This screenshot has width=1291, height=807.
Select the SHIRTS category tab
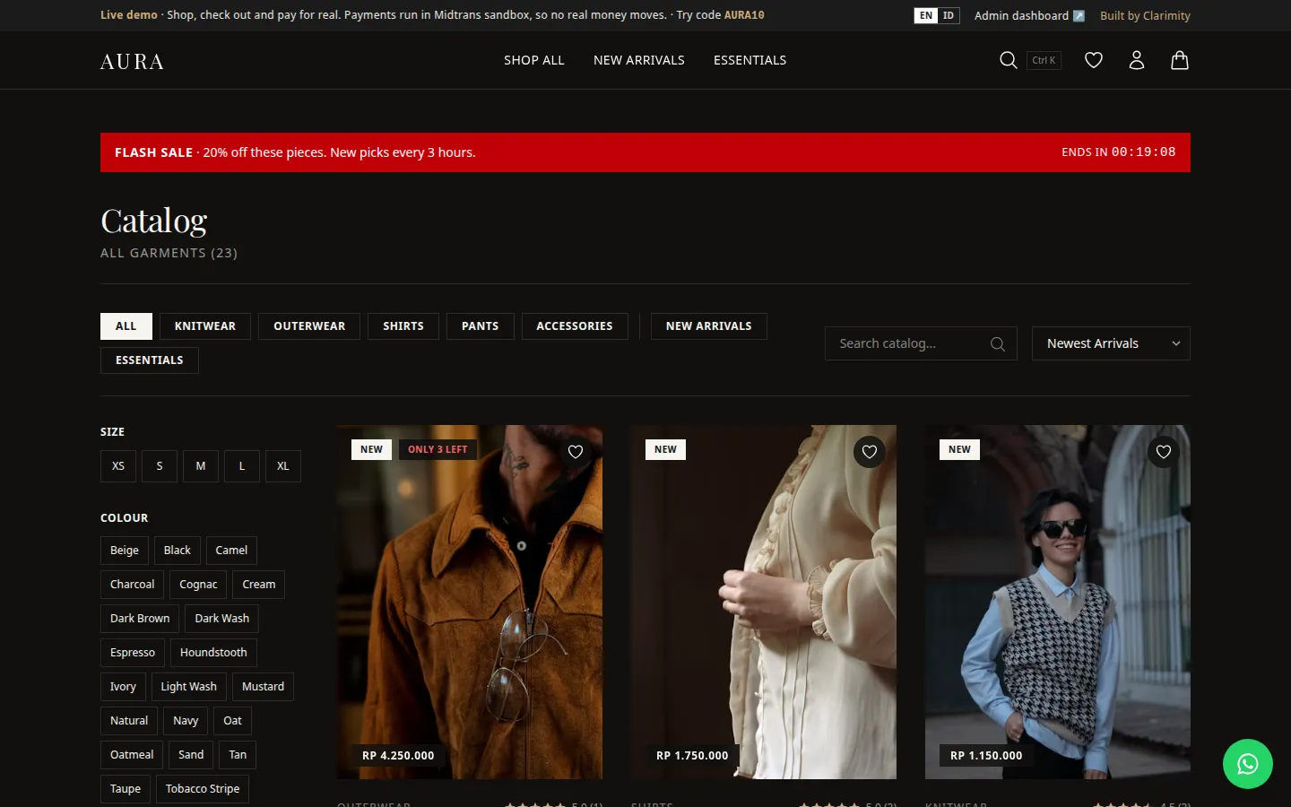click(403, 326)
